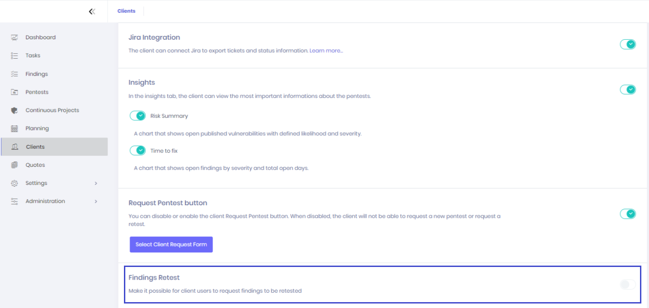Open the Jira Learn more link
The width and height of the screenshot is (649, 308).
[x=326, y=51]
